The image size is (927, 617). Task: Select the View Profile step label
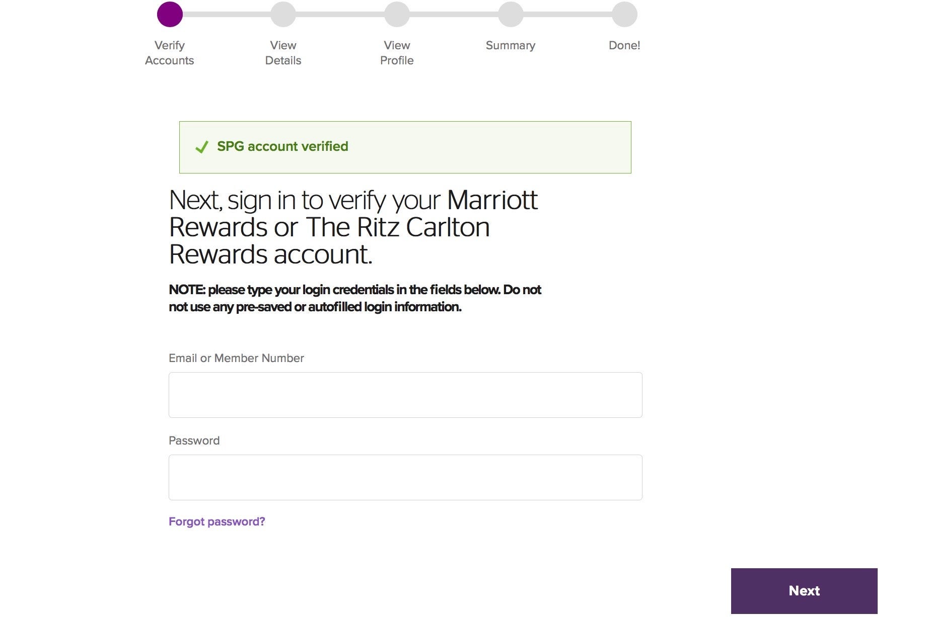coord(397,53)
